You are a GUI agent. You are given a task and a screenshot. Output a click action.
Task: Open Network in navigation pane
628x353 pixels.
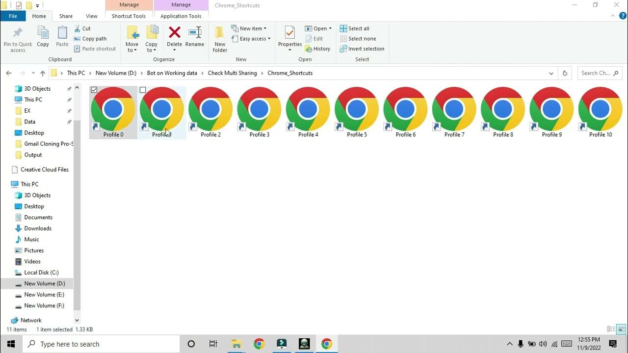pyautogui.click(x=31, y=320)
